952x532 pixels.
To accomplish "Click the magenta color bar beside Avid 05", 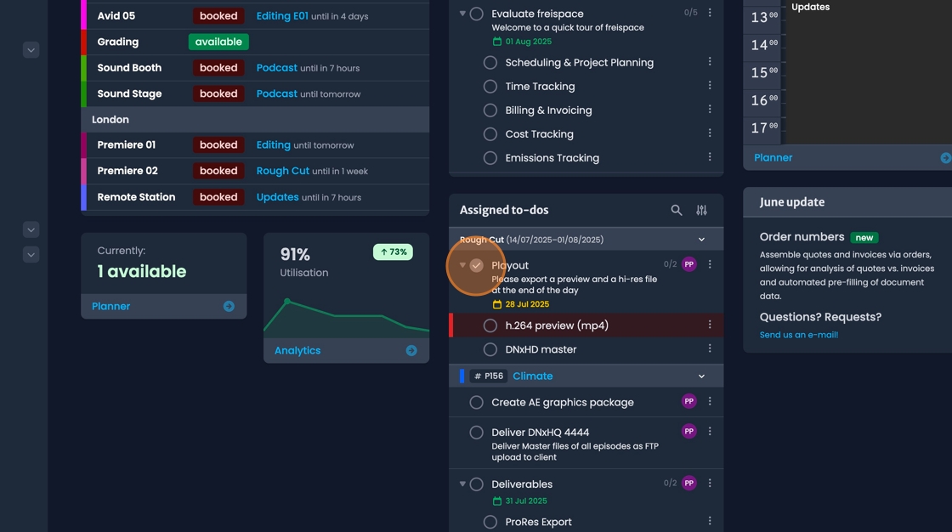I will click(83, 16).
